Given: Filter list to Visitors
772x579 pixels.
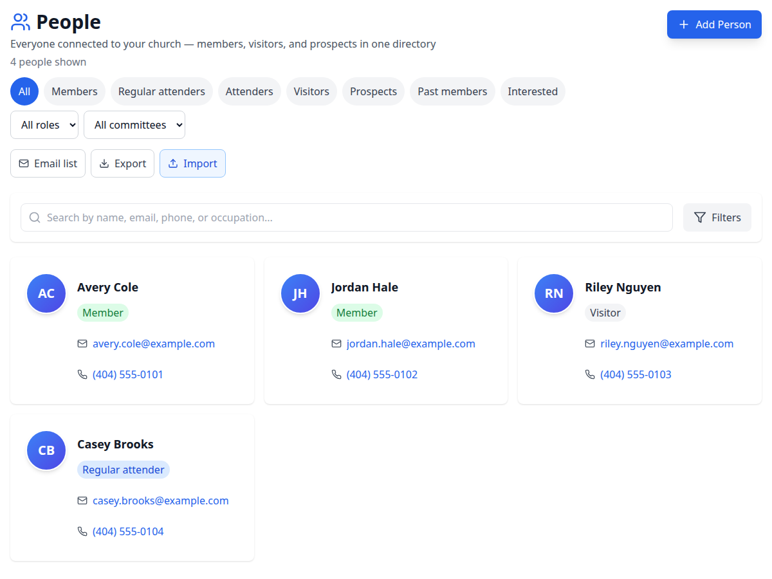Looking at the screenshot, I should pyautogui.click(x=311, y=91).
